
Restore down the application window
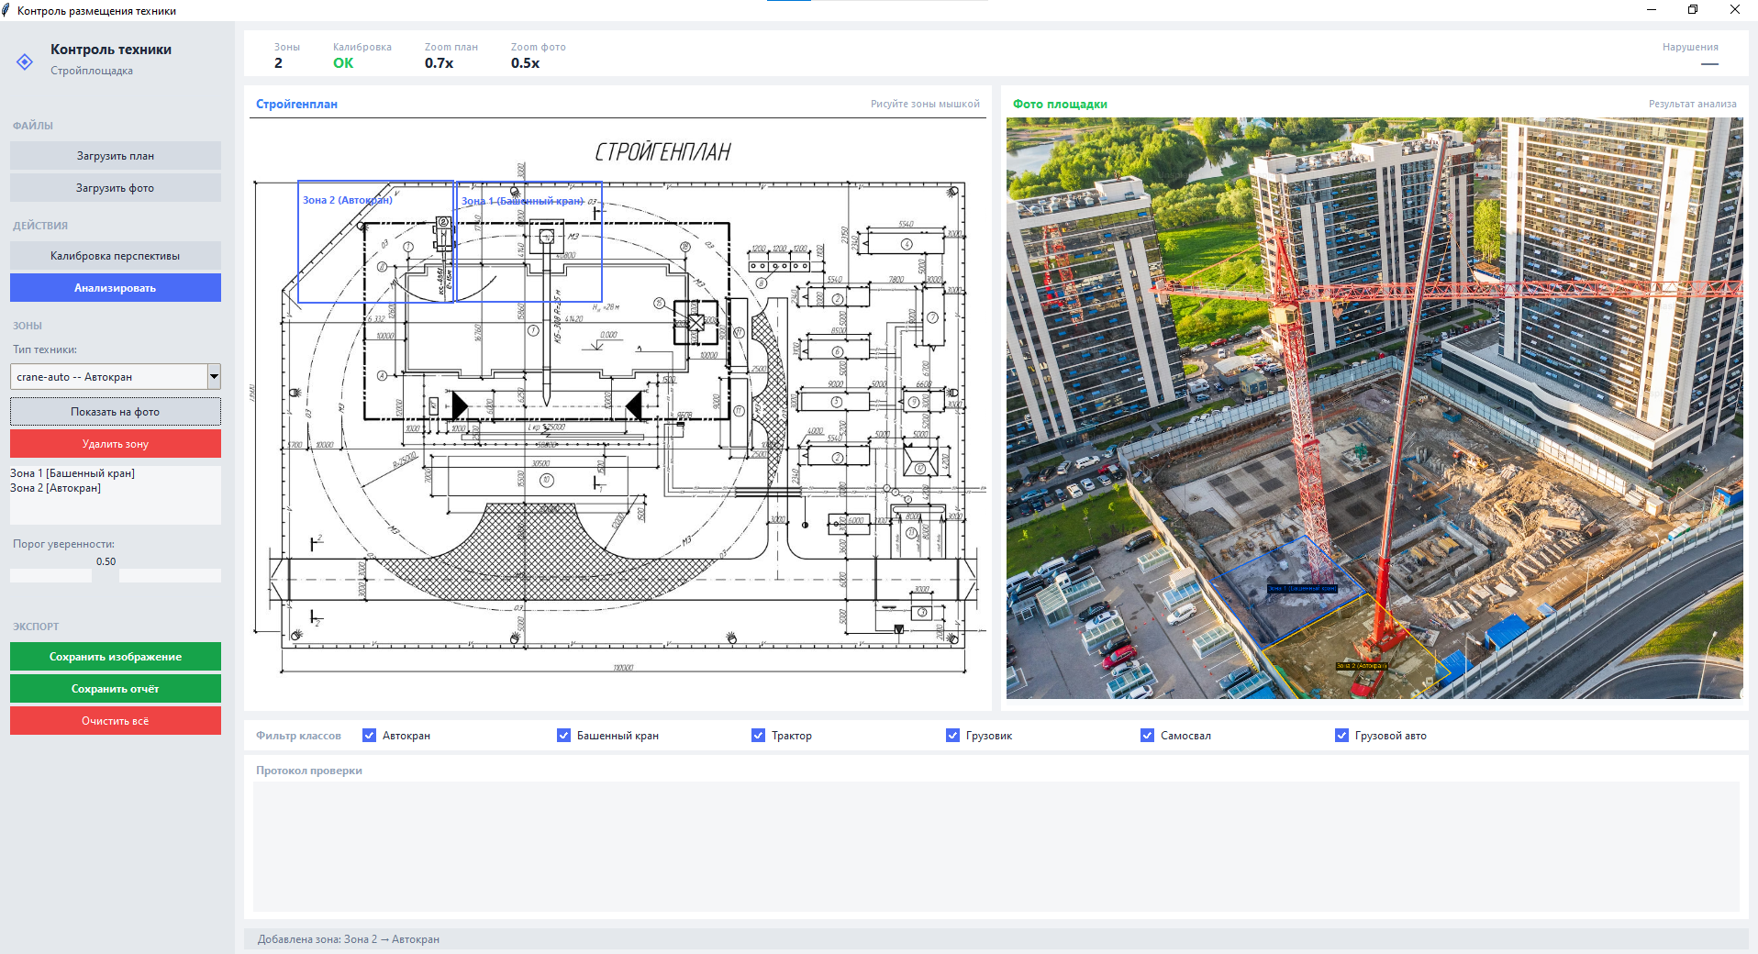point(1693,10)
